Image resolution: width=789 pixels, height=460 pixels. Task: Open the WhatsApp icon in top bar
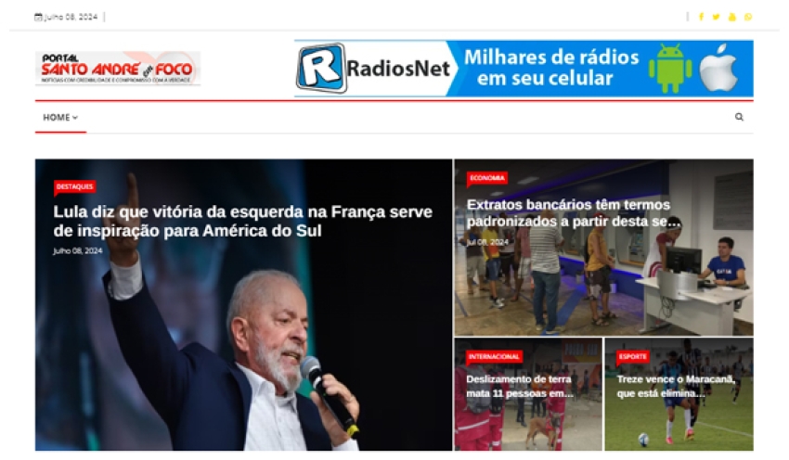[748, 17]
